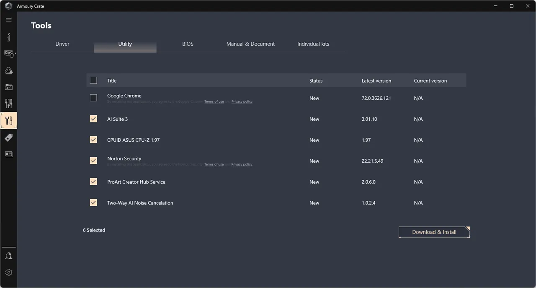Click the New status in Google Chrome row
This screenshot has width=536, height=288.
(x=314, y=98)
